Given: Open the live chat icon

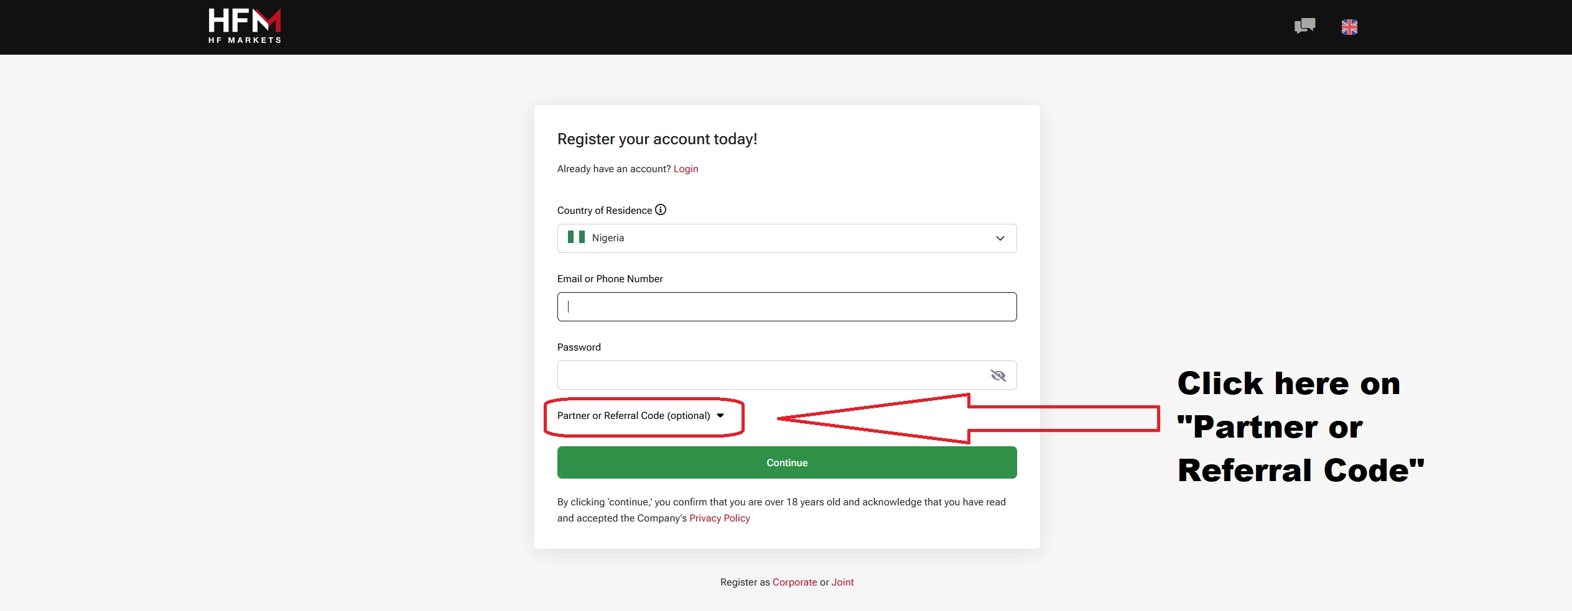Looking at the screenshot, I should click(x=1305, y=26).
